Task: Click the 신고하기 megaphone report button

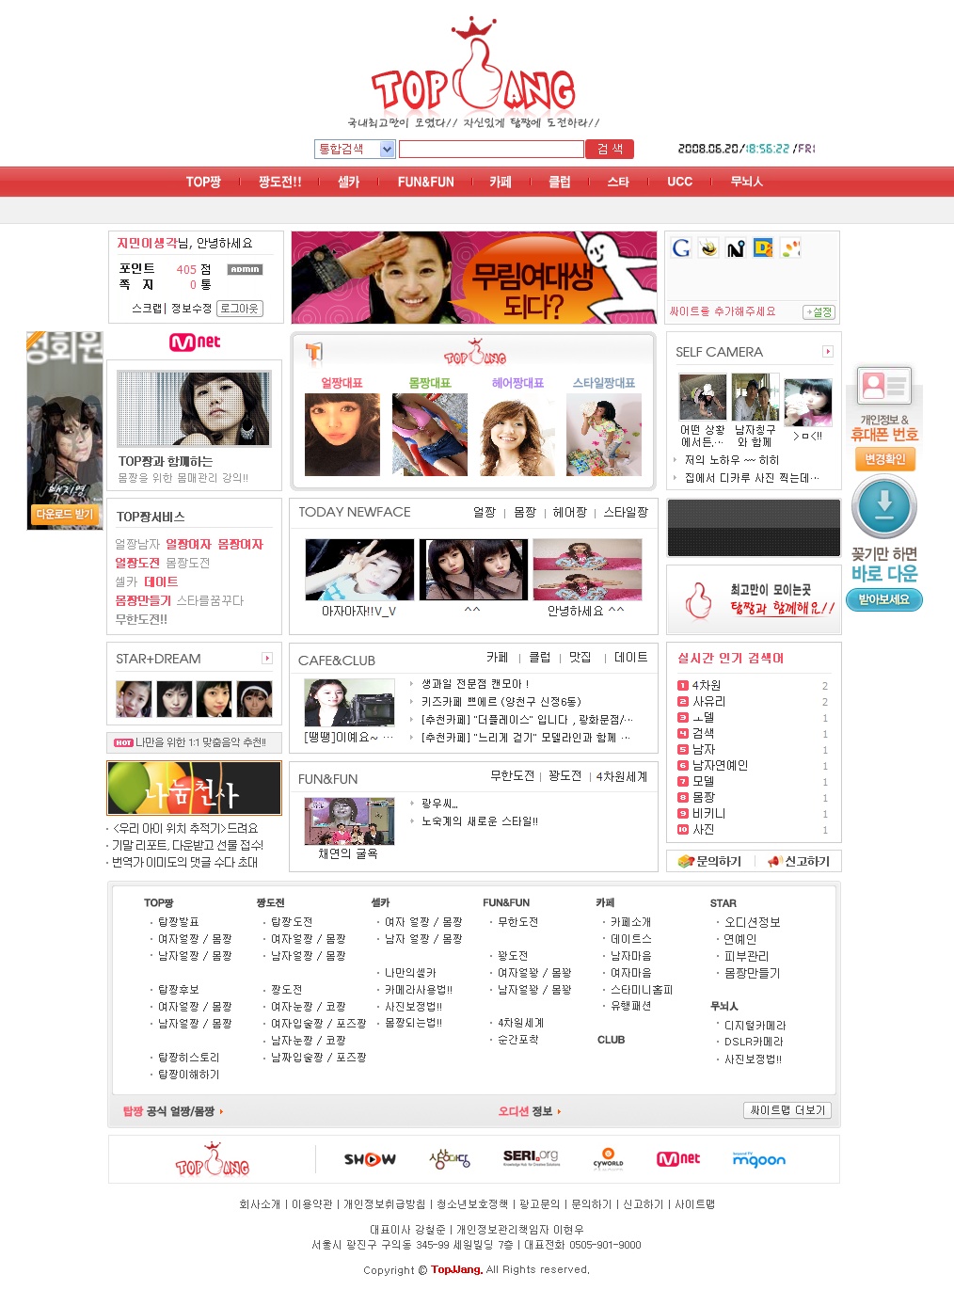Action: [x=799, y=861]
